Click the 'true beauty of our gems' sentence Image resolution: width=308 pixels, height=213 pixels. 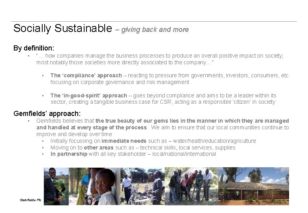coord(162,121)
